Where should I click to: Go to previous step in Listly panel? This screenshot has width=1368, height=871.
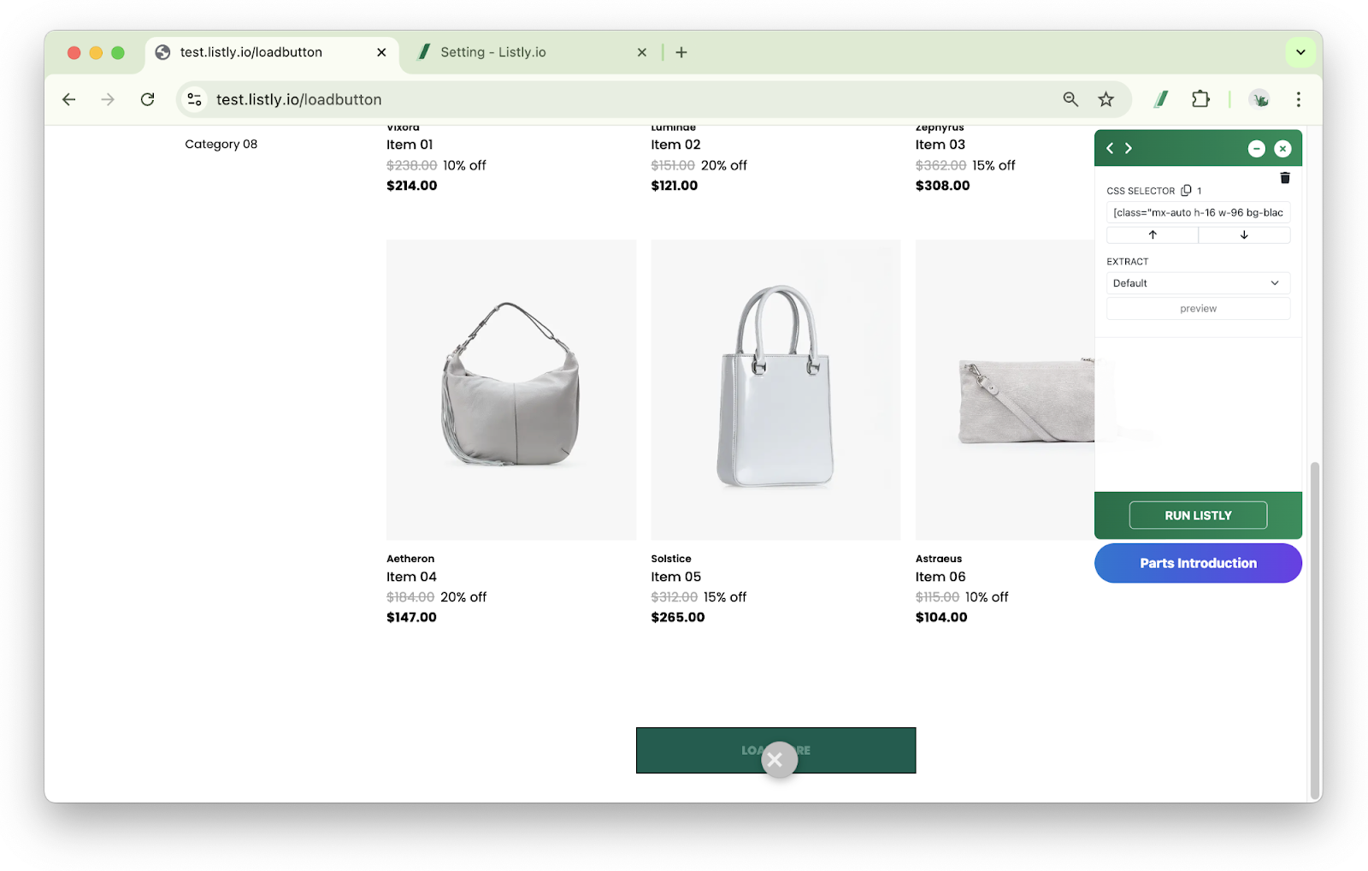pyautogui.click(x=1110, y=148)
